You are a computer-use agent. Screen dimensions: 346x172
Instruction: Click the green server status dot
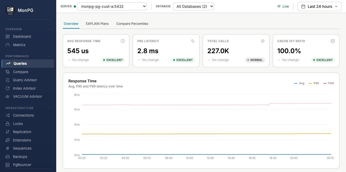[75, 6]
